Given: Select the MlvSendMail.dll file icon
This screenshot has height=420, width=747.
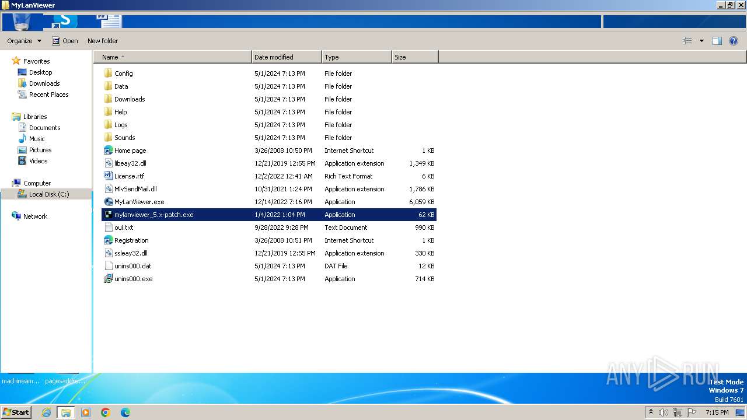Looking at the screenshot, I should click(x=108, y=189).
